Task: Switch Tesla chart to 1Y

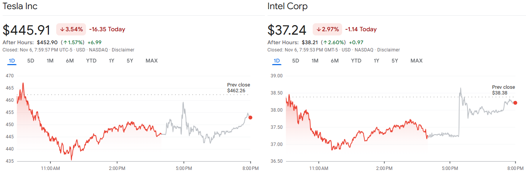Action: click(x=112, y=61)
